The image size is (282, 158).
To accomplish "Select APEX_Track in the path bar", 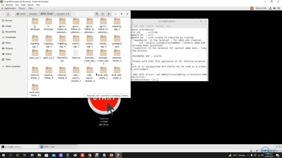I will (x=47, y=14).
